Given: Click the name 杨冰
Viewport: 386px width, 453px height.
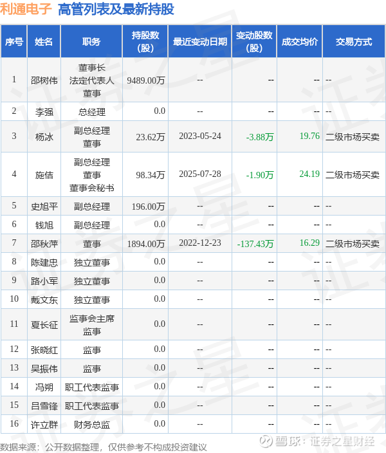Looking at the screenshot, I should click(44, 136).
